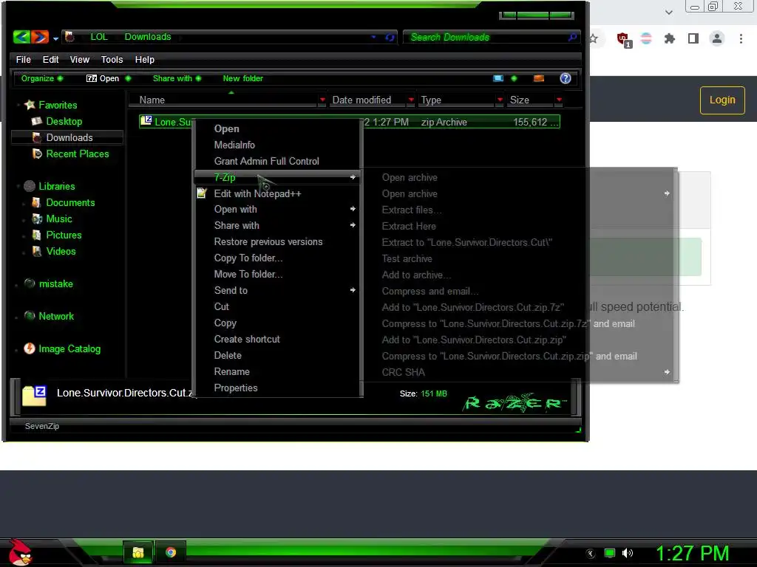
Task: Open the Tools menu
Action: coord(112,59)
